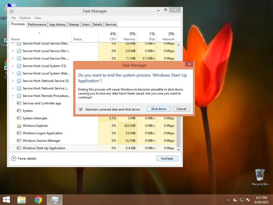Click icon of Windows Logon Application
273x205 pixels.
[19, 133]
